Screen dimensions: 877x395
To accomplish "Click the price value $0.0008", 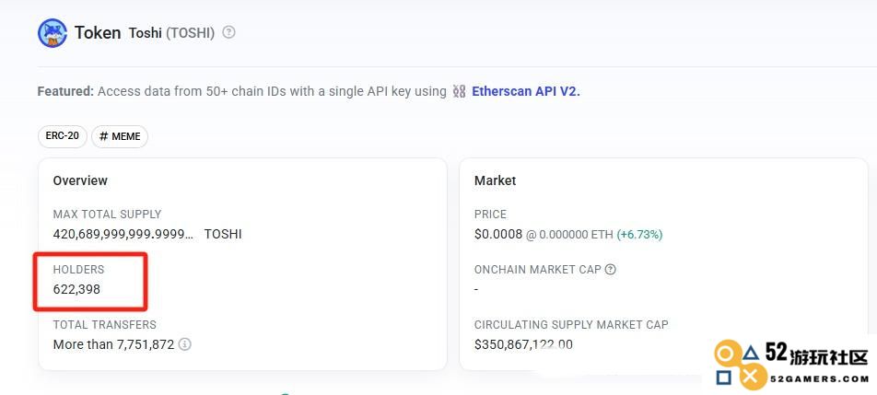I will click(x=498, y=234).
